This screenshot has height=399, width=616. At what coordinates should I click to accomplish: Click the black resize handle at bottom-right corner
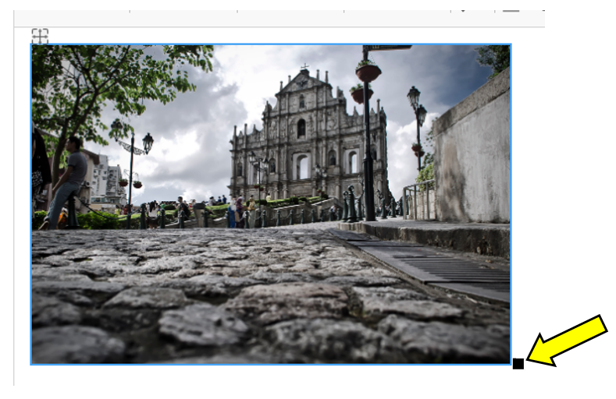518,363
